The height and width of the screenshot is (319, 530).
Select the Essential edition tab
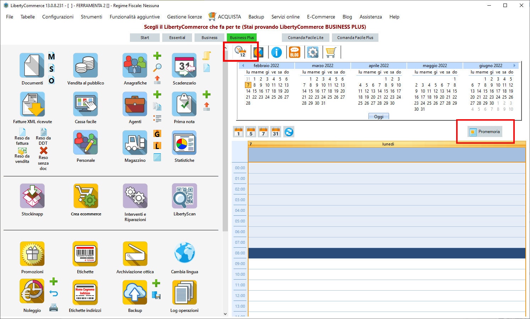(177, 38)
